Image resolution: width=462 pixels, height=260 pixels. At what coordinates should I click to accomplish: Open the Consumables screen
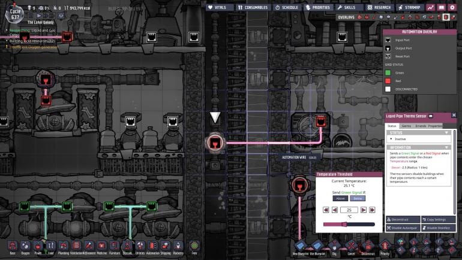pos(253,7)
